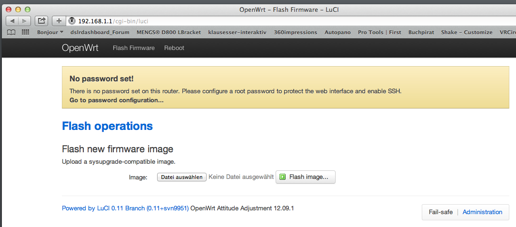Image resolution: width=516 pixels, height=227 pixels.
Task: Click the Share icon in Safari toolbar
Action: tap(41, 20)
